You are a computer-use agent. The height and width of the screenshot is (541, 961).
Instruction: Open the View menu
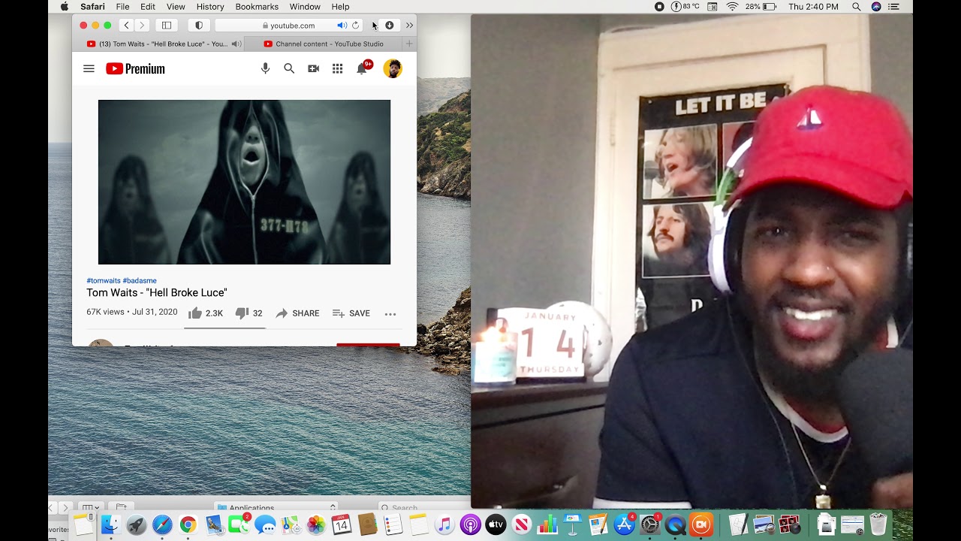[x=176, y=7]
